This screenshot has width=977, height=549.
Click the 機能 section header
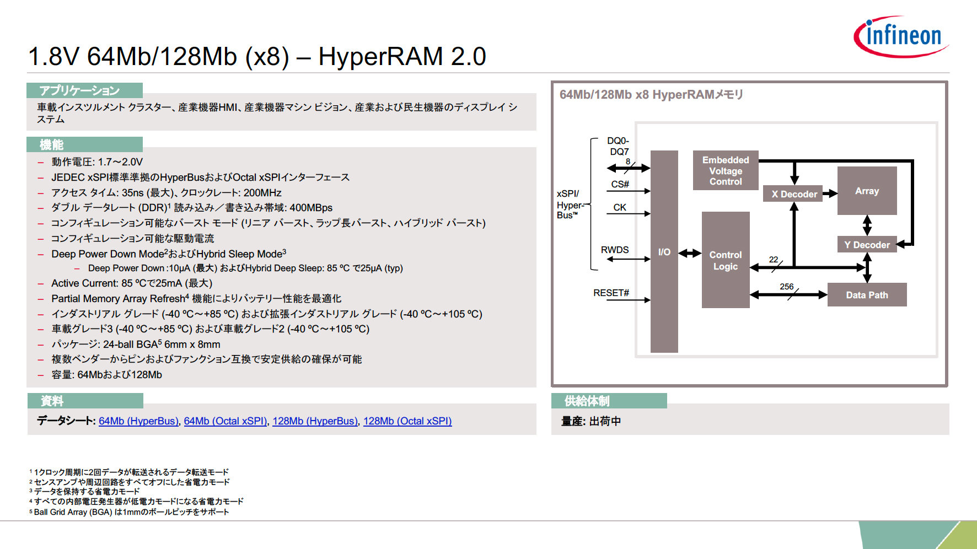point(85,144)
